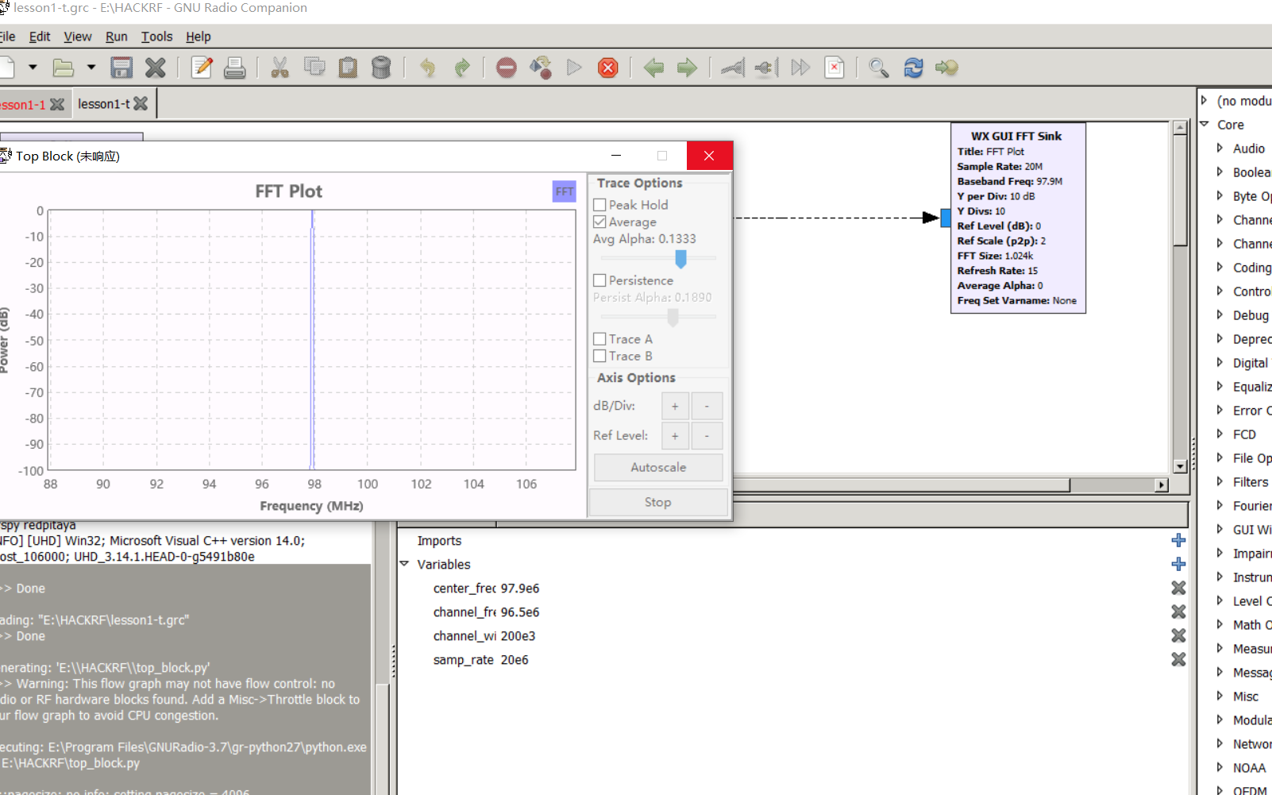This screenshot has width=1272, height=795.
Task: Stop the FFT Plot with the Stop button
Action: (657, 501)
